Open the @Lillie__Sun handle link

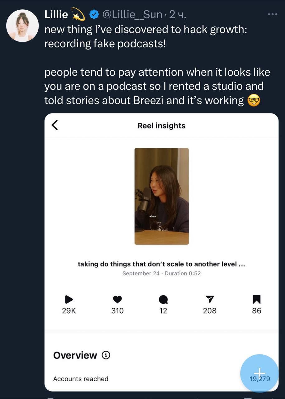click(x=132, y=14)
